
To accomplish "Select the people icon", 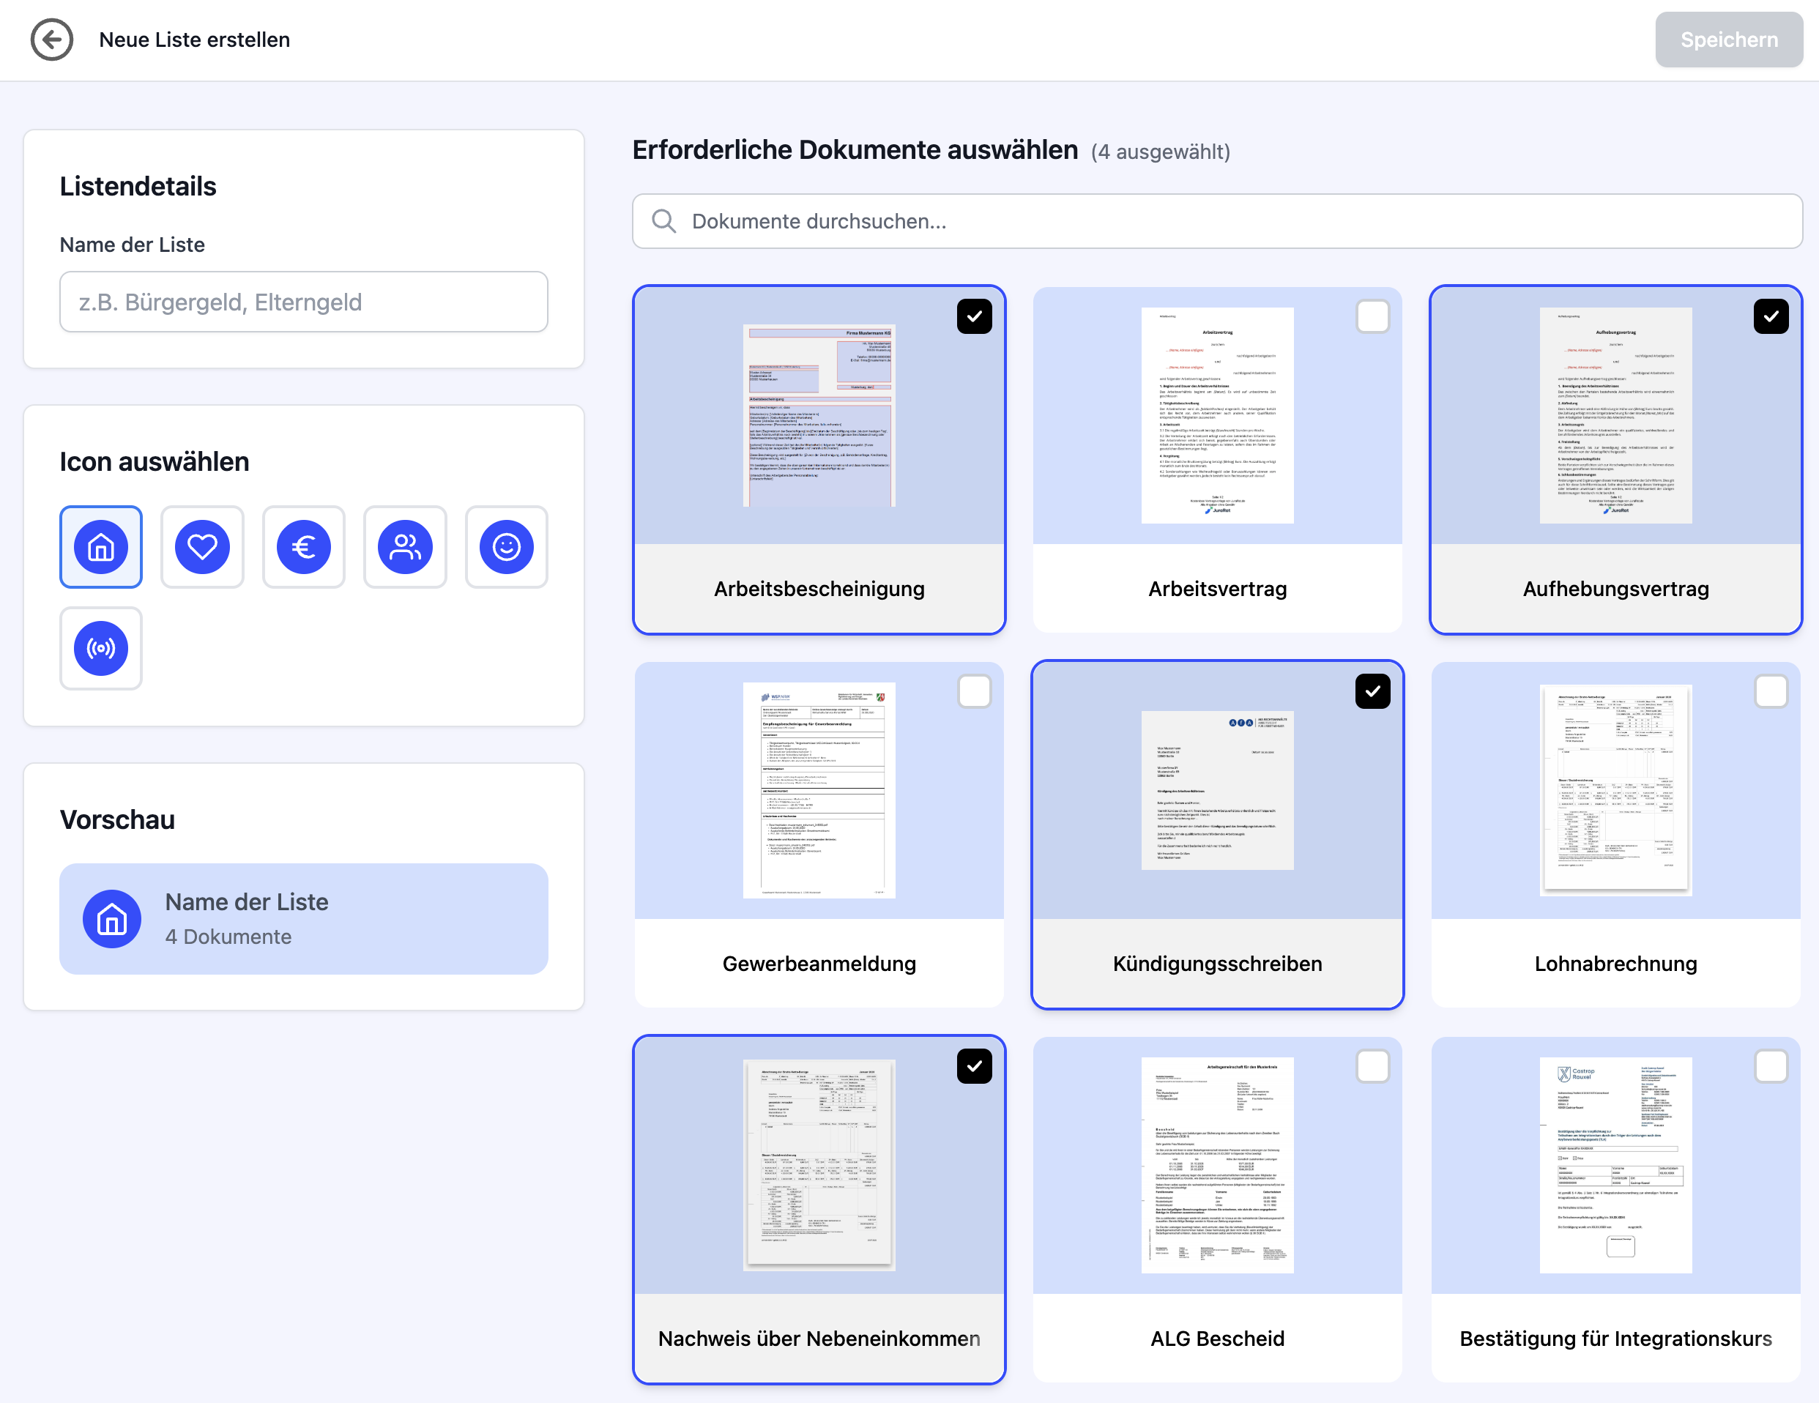I will tap(405, 547).
